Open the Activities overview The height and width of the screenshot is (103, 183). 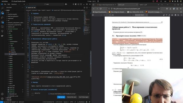point(5,1)
